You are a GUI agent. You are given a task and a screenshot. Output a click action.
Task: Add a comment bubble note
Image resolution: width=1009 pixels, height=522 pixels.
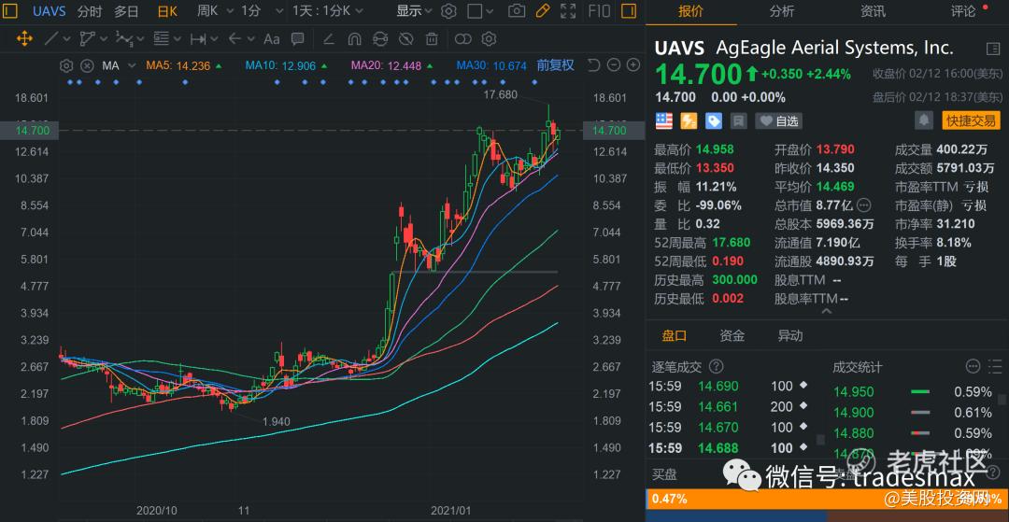coord(297,39)
